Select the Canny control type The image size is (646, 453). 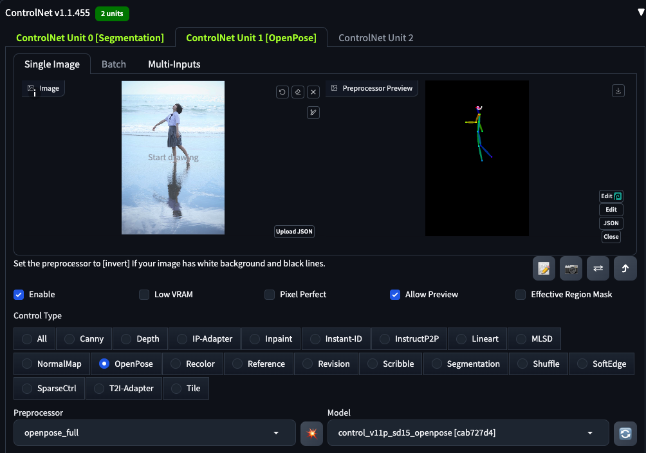coord(84,339)
